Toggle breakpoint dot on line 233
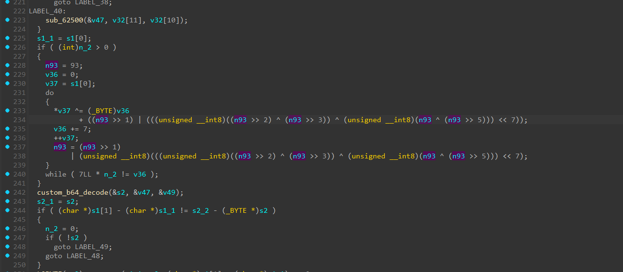Image resolution: width=623 pixels, height=272 pixels. tap(7, 111)
